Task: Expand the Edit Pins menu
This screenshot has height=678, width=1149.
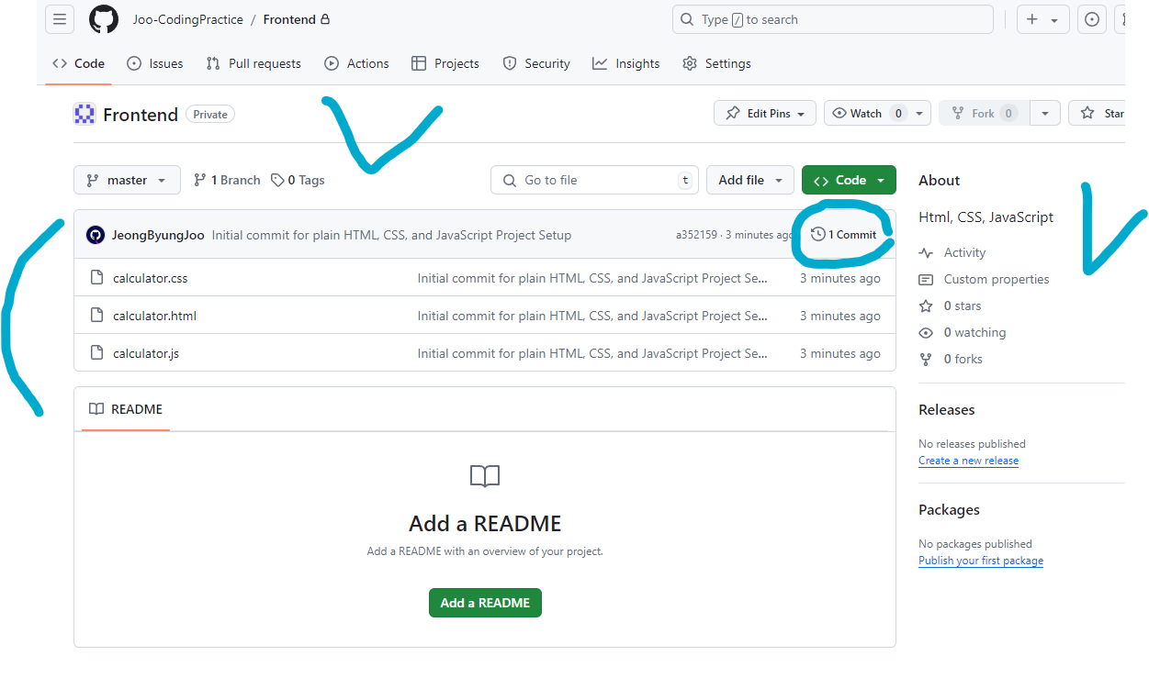Action: (765, 114)
